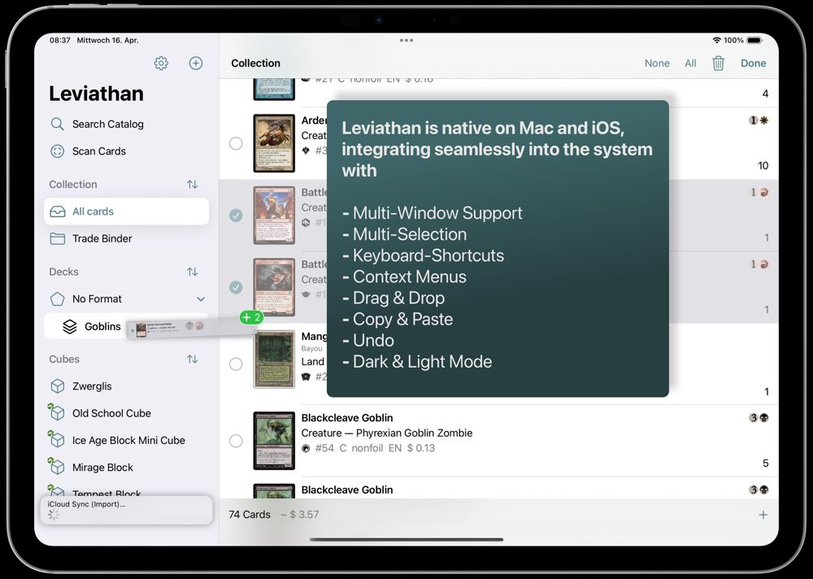Click the Collection title

coord(255,63)
